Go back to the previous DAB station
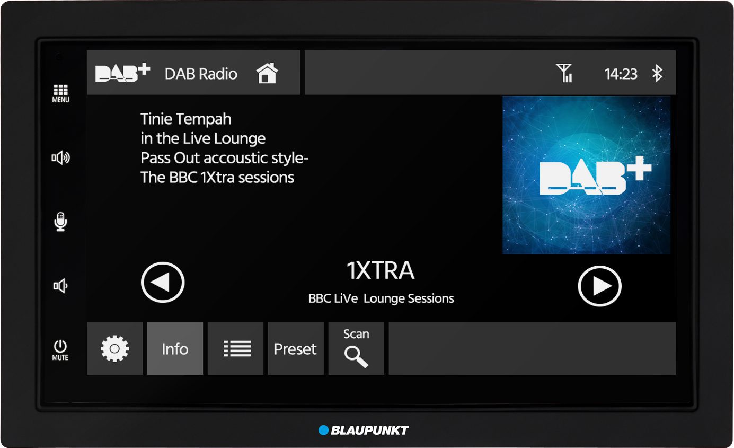 [162, 282]
